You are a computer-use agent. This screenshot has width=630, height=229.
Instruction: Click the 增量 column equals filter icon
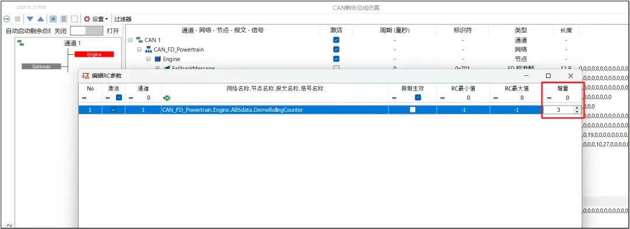tap(549, 98)
